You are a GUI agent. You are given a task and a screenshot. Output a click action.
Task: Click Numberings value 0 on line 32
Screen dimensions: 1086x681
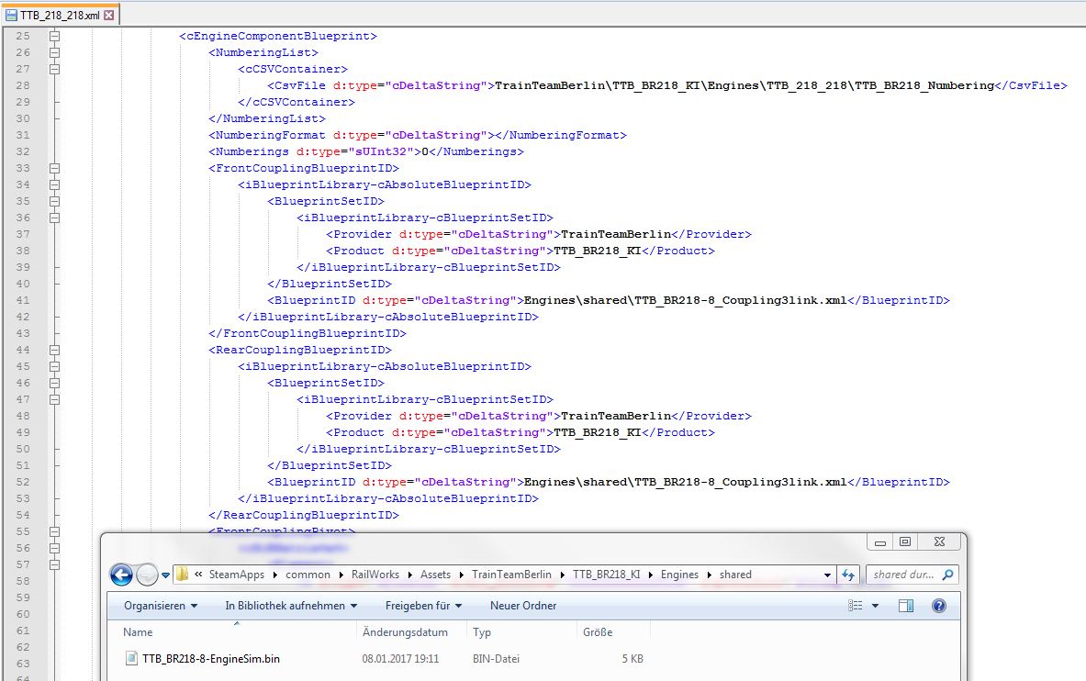tap(424, 151)
